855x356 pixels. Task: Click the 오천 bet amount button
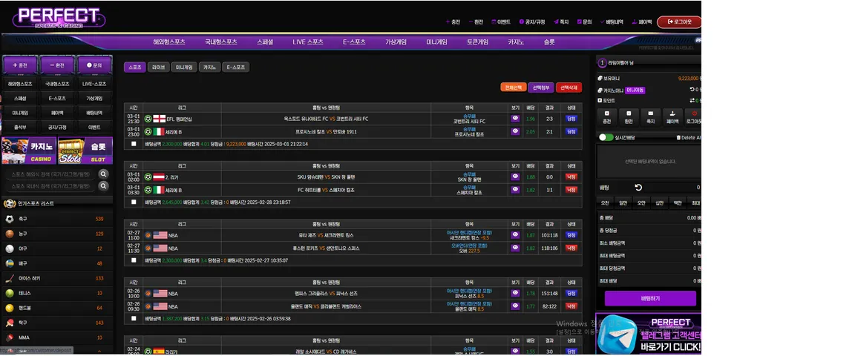coord(605,202)
